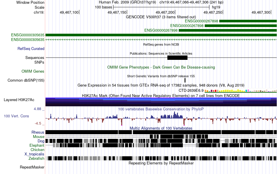Click the Short Genetic Variants dbSNP title

(161, 76)
